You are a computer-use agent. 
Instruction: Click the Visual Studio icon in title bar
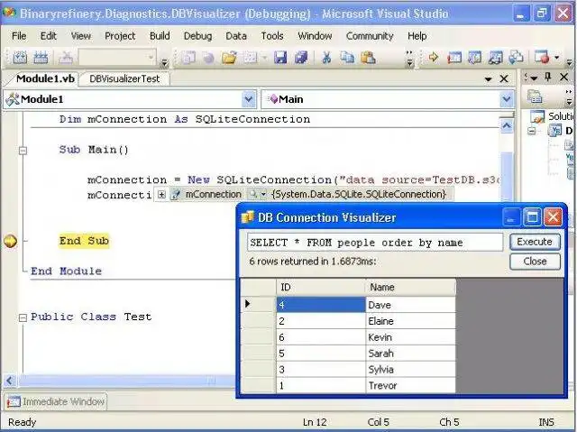click(9, 13)
